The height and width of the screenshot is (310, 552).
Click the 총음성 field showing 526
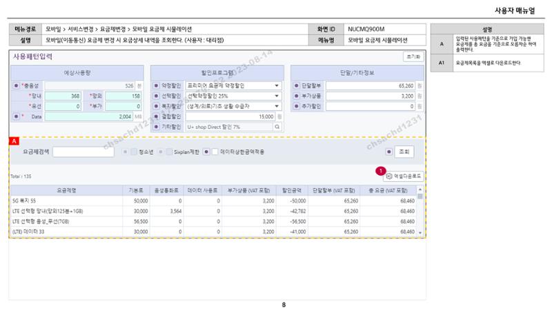point(90,85)
